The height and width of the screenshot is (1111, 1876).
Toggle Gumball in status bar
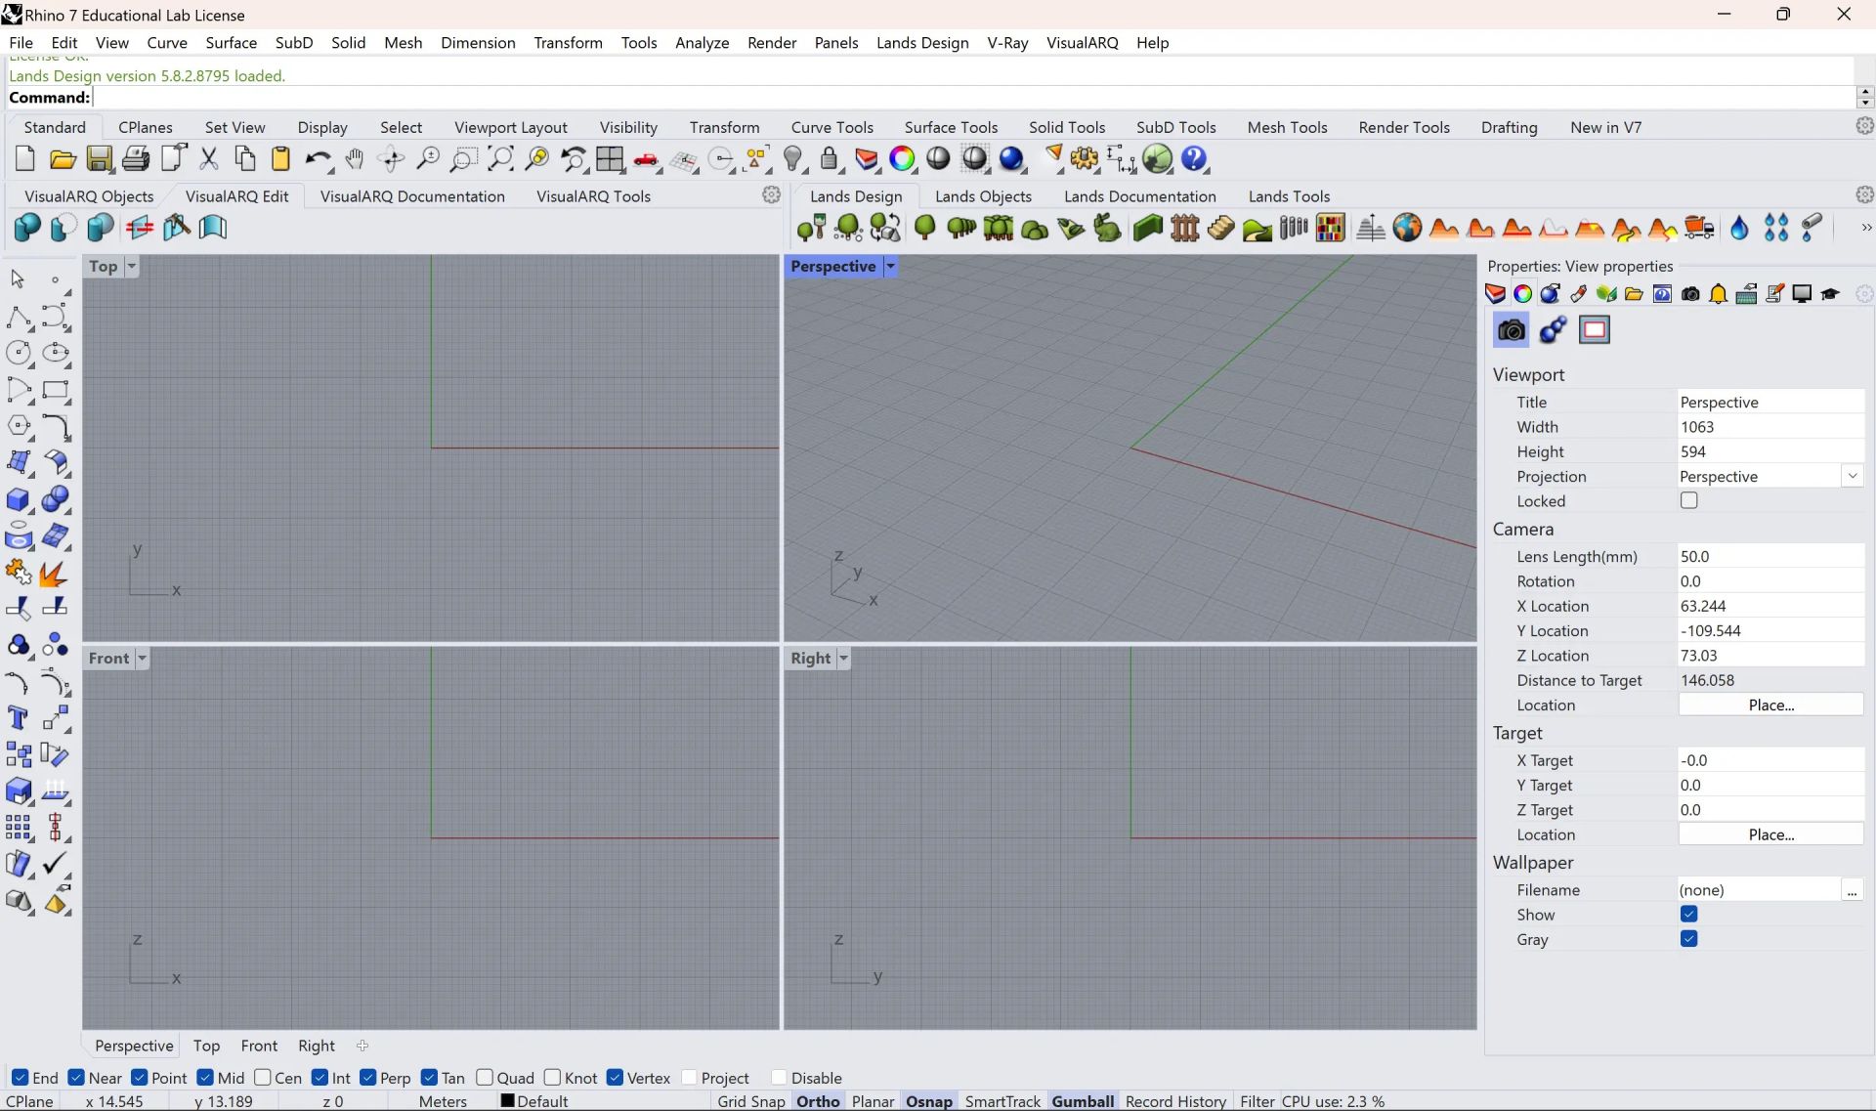pos(1083,1101)
